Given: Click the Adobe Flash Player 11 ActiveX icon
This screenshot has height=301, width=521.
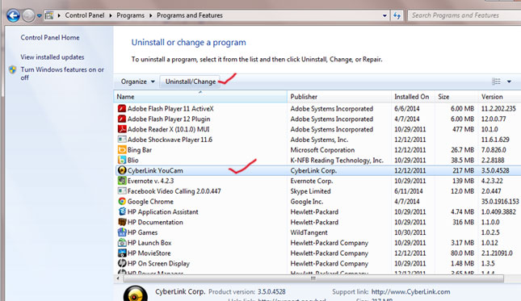Looking at the screenshot, I should click(x=122, y=108).
